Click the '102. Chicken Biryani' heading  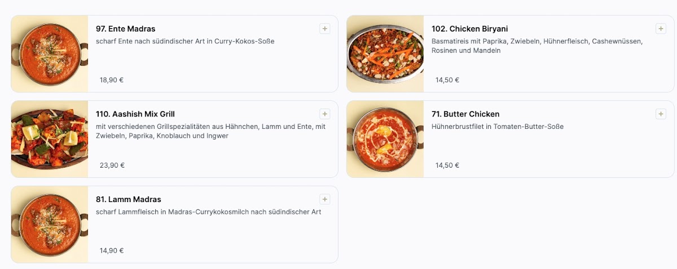[x=470, y=29]
